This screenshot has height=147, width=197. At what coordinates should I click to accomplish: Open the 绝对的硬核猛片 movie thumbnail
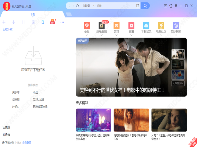(131, 120)
